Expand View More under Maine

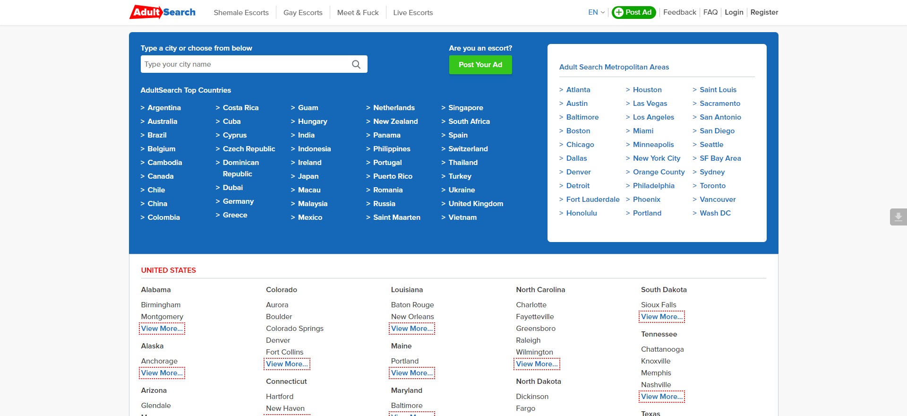click(412, 373)
